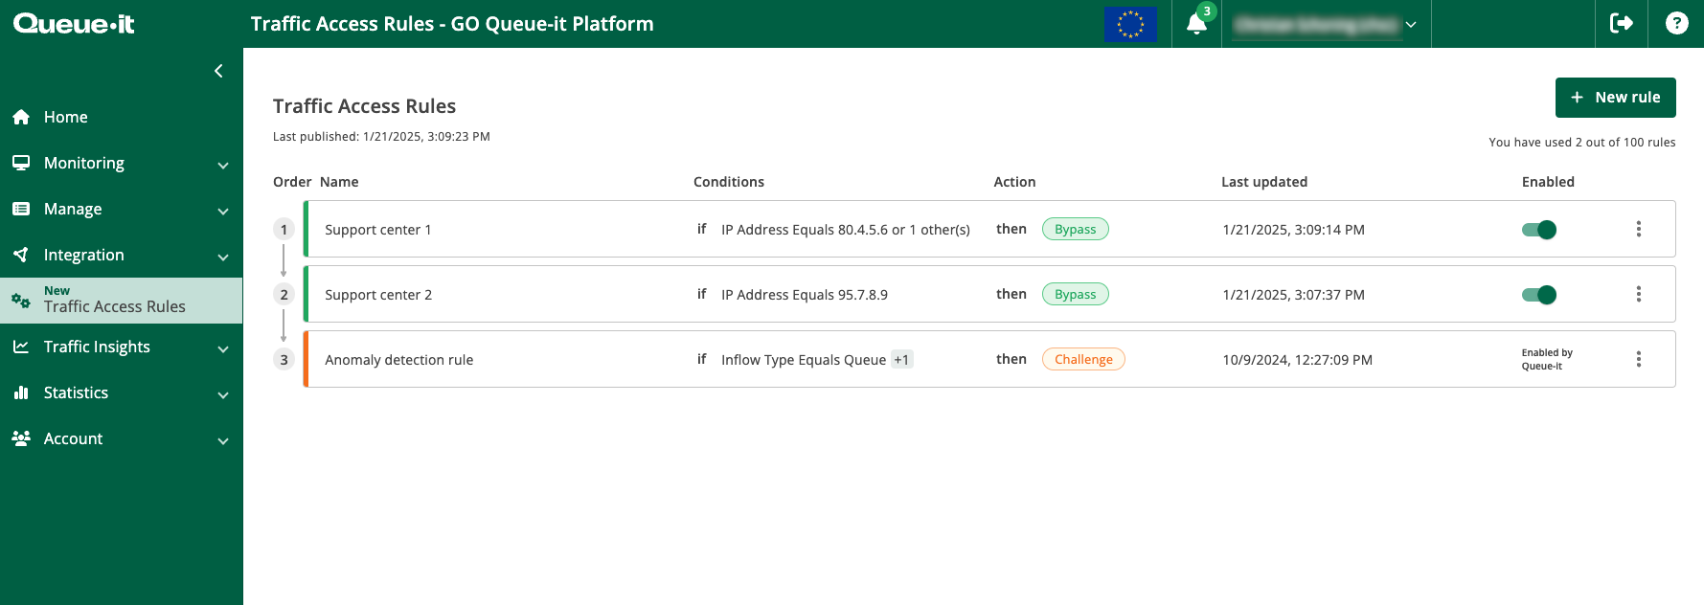Create a rule with New rule button

pos(1615,98)
